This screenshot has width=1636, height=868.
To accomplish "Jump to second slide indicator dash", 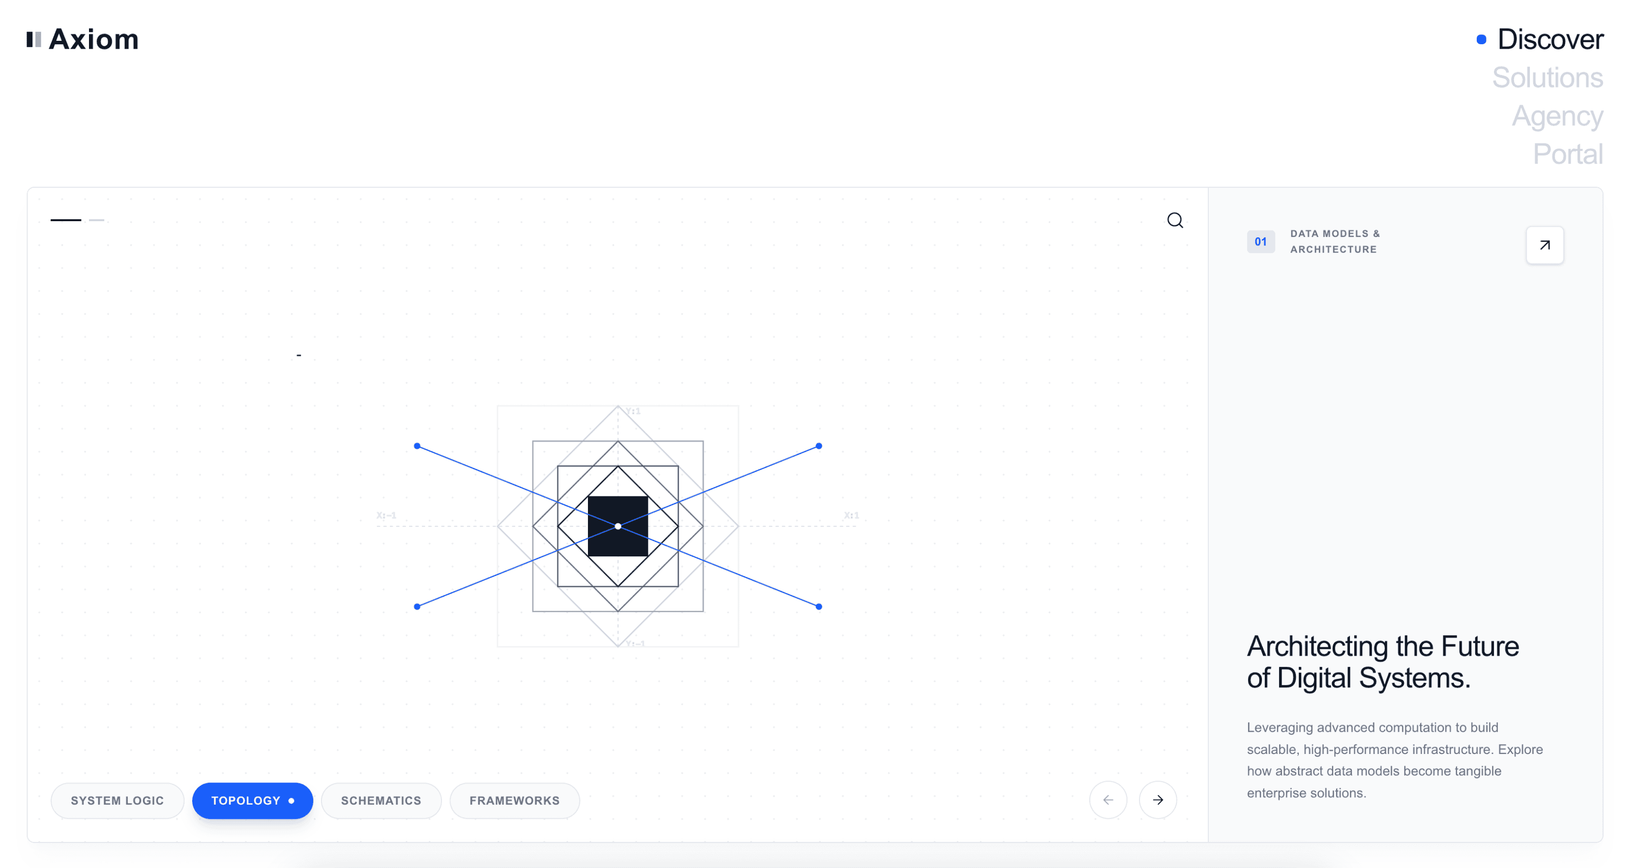I will click(96, 220).
